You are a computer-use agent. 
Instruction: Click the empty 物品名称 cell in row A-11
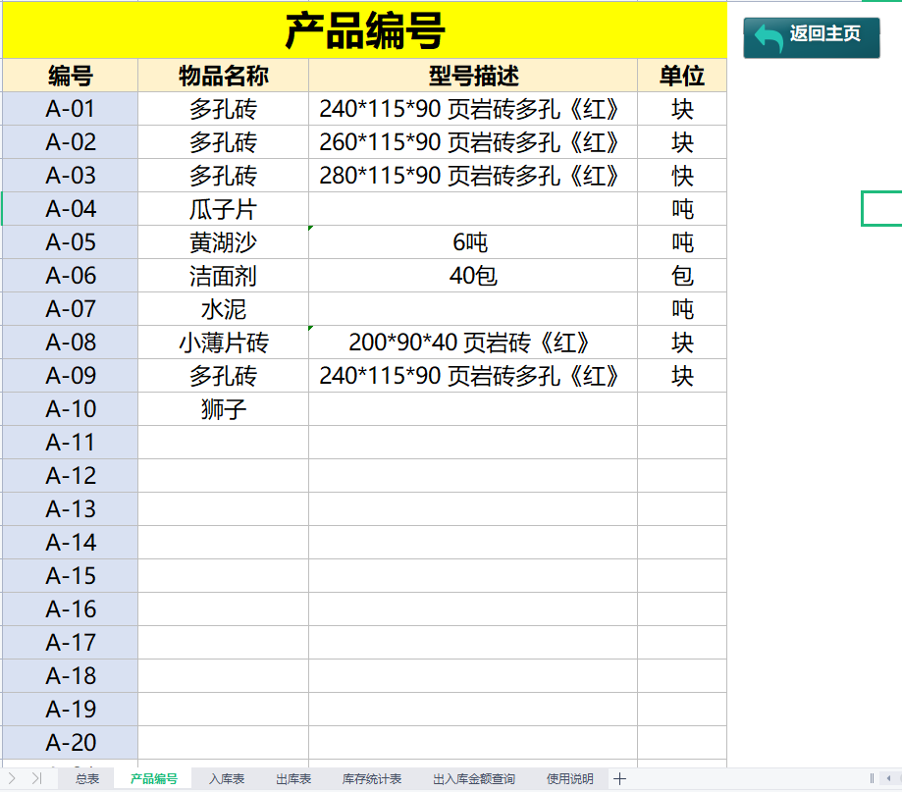click(x=223, y=442)
